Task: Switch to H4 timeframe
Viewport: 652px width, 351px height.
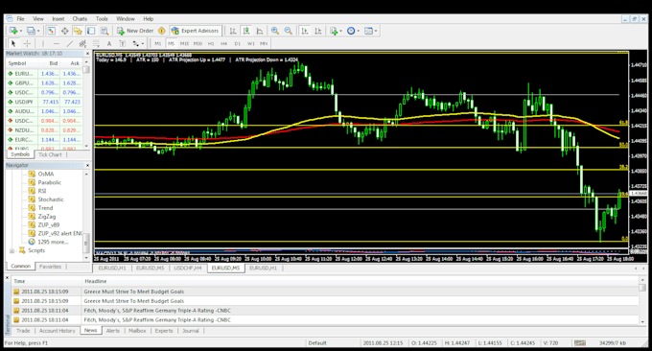Action: coord(224,43)
